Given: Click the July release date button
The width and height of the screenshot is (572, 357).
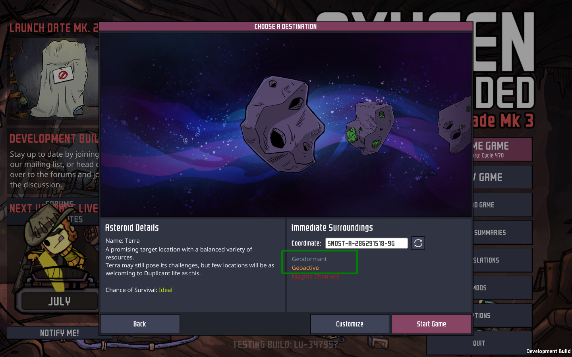Looking at the screenshot, I should [x=60, y=301].
